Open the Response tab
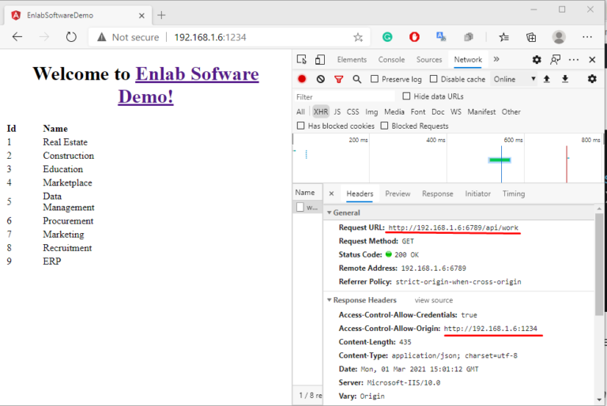 [x=437, y=194]
